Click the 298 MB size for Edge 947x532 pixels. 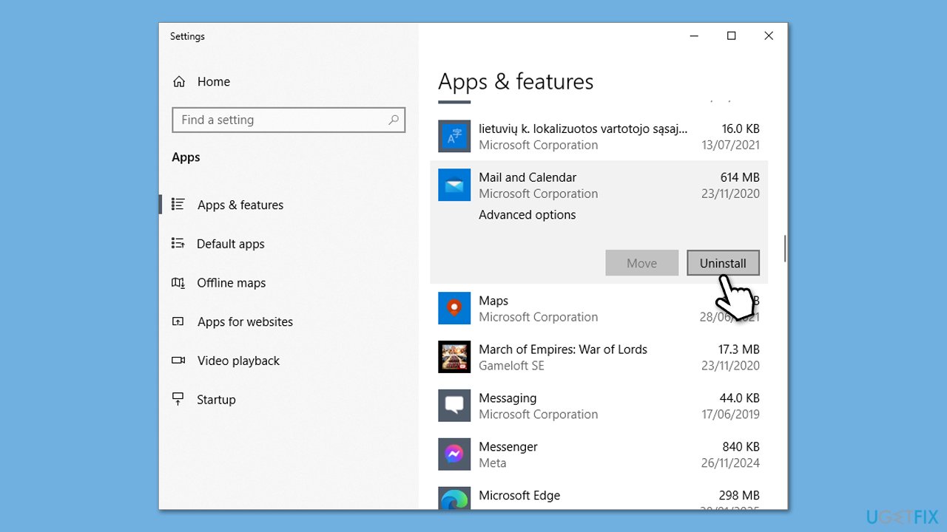point(739,495)
